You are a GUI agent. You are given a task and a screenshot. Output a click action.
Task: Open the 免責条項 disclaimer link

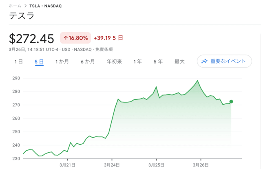[103, 50]
